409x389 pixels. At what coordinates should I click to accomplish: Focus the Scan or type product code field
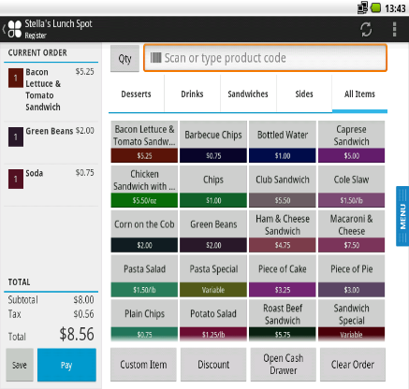pyautogui.click(x=266, y=58)
